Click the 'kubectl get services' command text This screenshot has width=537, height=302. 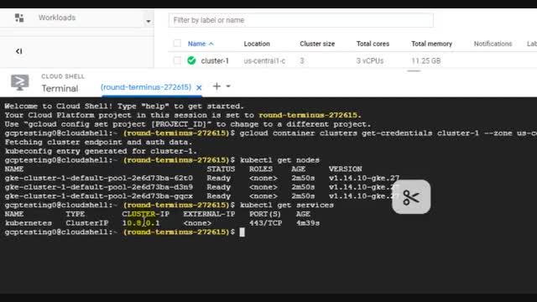pos(287,205)
